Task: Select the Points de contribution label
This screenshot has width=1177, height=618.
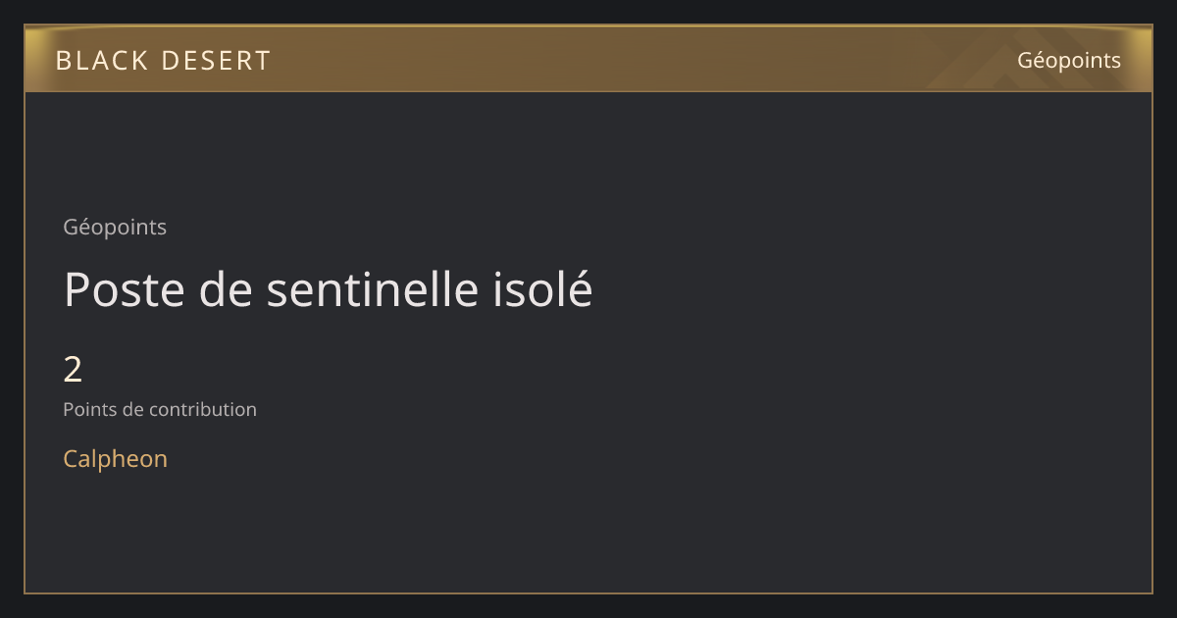Action: [x=160, y=410]
